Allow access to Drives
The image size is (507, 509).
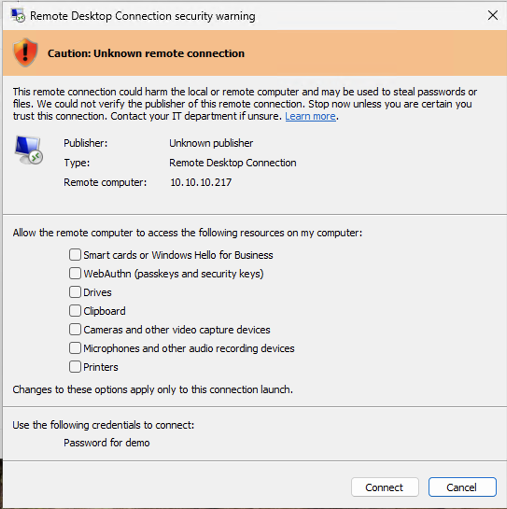pyautogui.click(x=75, y=292)
